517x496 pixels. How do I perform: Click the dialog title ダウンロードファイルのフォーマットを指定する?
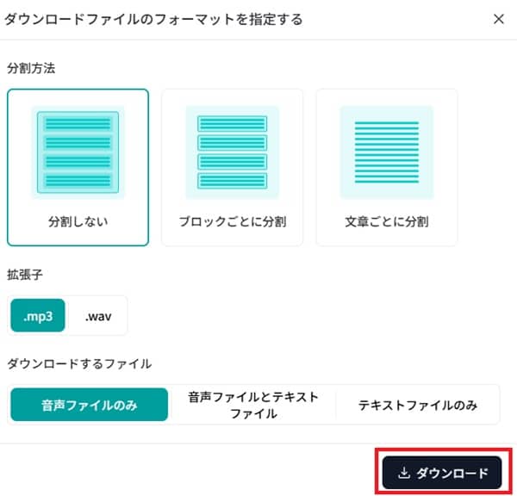[x=154, y=19]
